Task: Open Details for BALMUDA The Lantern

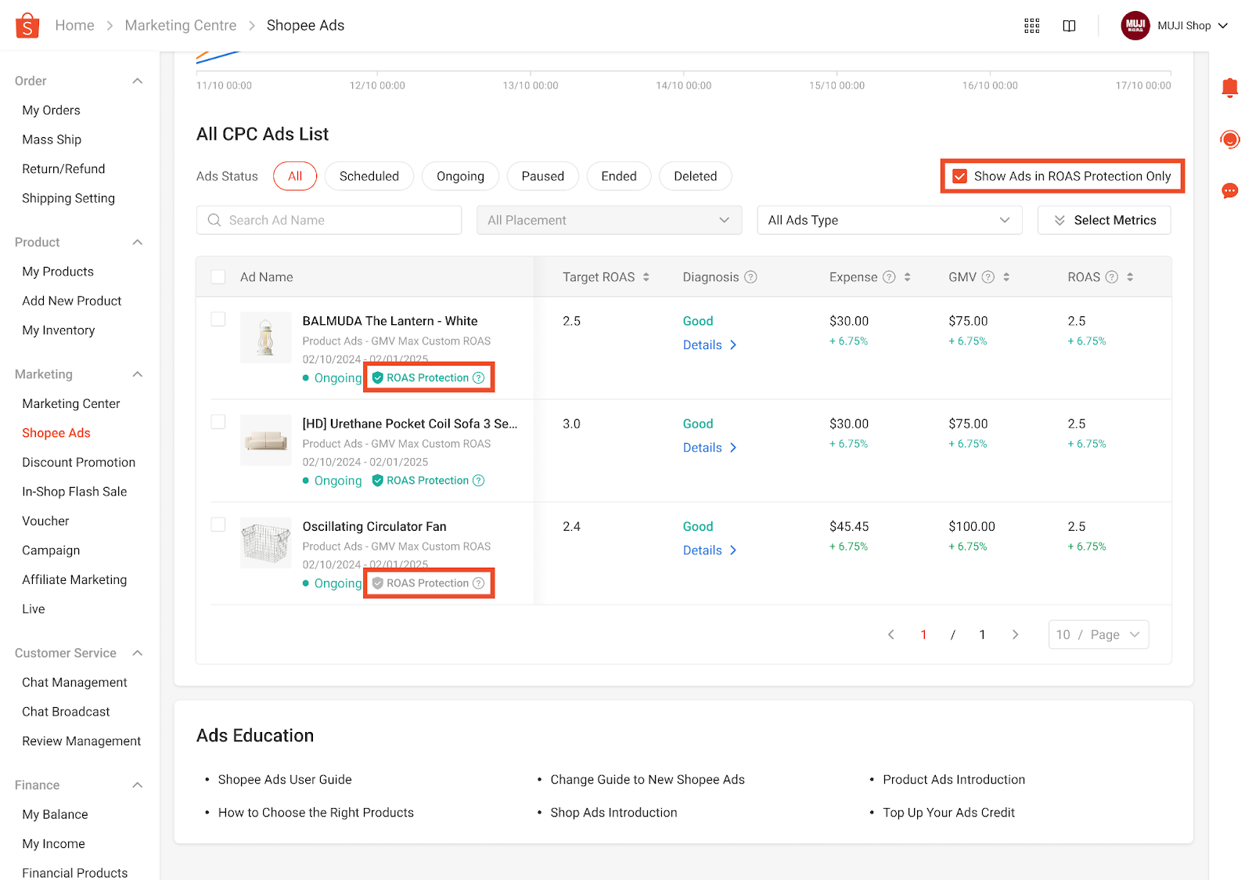Action: click(710, 345)
